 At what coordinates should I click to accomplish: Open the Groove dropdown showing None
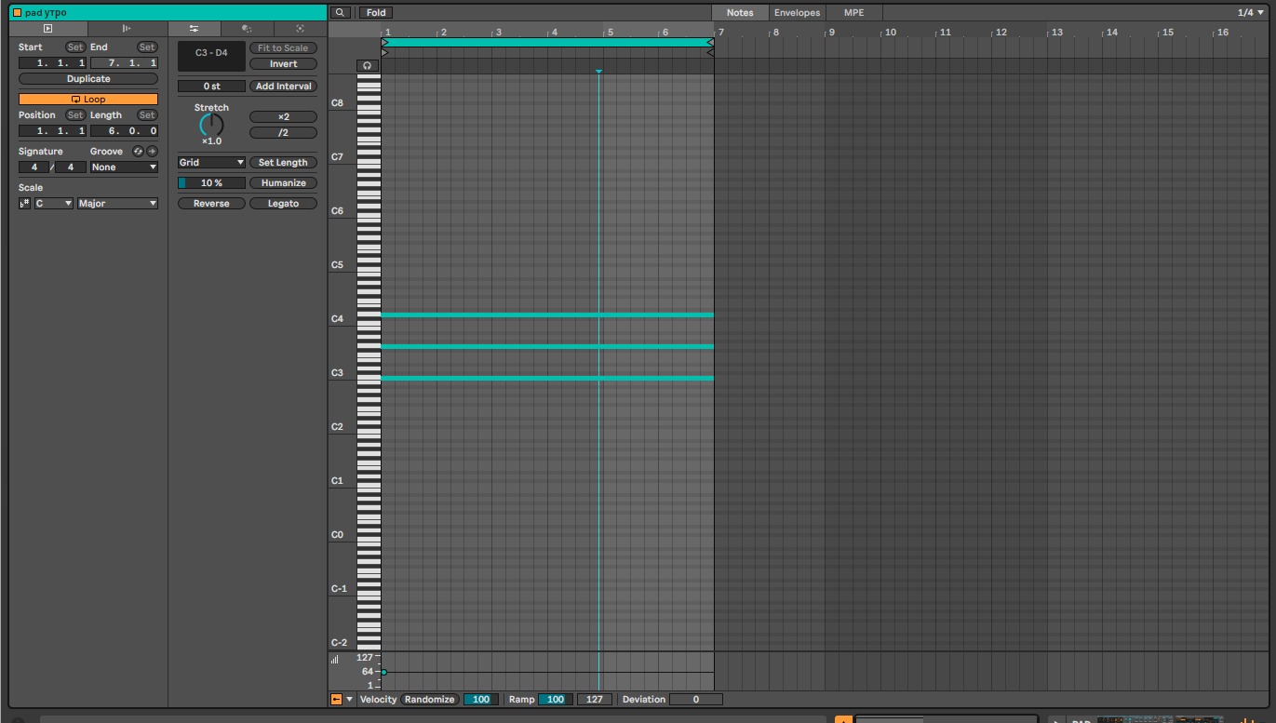124,167
